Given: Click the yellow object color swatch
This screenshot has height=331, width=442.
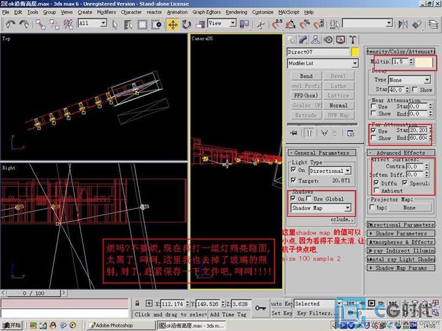Looking at the screenshot, I should 355,51.
